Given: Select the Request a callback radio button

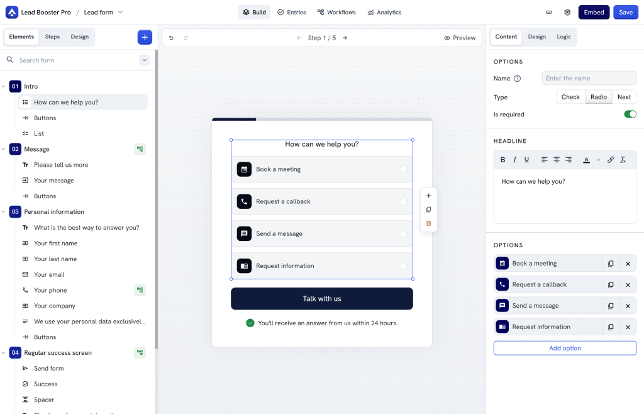Looking at the screenshot, I should 403,201.
